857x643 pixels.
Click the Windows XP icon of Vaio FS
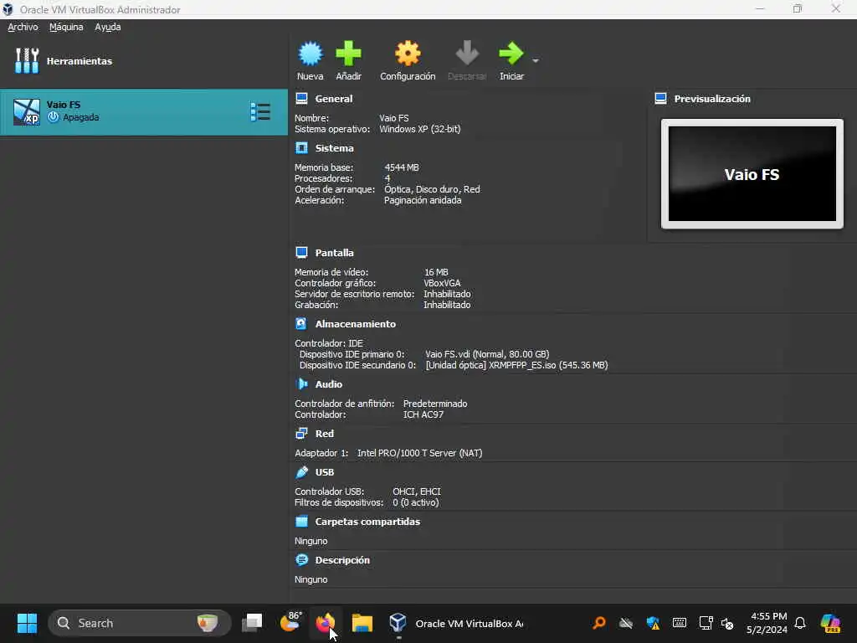[27, 112]
